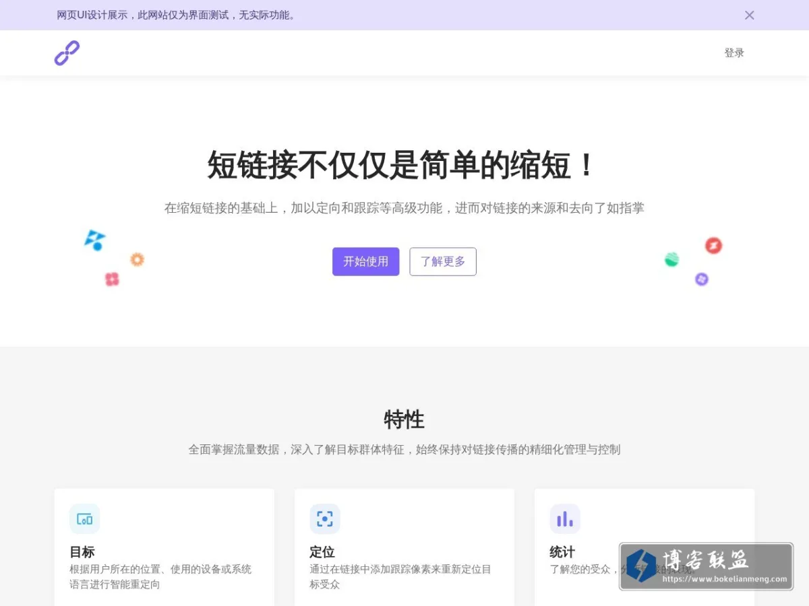Click the 目标 card title
809x606 pixels.
[82, 552]
